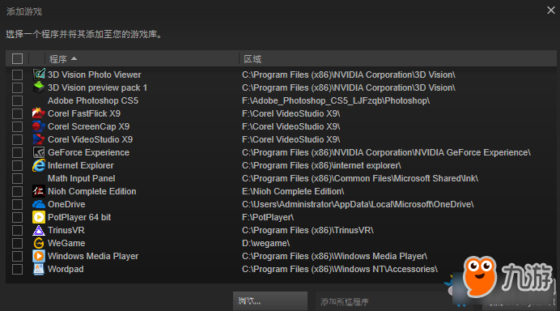Image resolution: width=560 pixels, height=311 pixels.
Task: Select the Adobe Photoshop CS5 program name
Action: (x=93, y=100)
